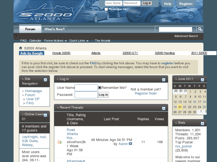This screenshot has height=162, width=217.
Task: Open the Quick Links dropdown
Action: (79, 40)
